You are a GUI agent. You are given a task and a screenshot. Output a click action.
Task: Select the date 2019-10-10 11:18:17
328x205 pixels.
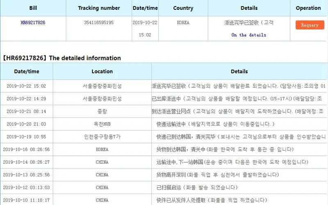click(26, 200)
